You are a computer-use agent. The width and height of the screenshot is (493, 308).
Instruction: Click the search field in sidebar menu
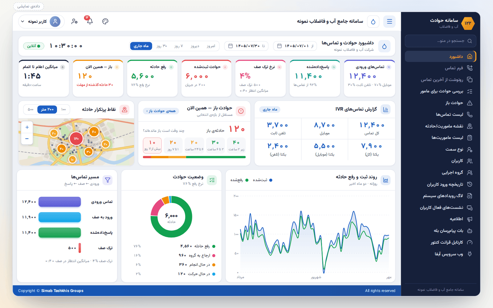click(x=440, y=41)
